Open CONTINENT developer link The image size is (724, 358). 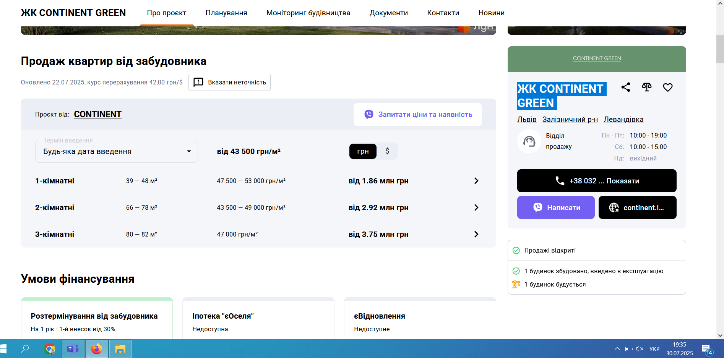97,114
